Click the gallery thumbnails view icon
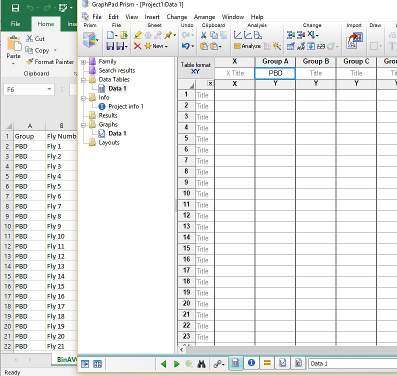 tap(97, 364)
